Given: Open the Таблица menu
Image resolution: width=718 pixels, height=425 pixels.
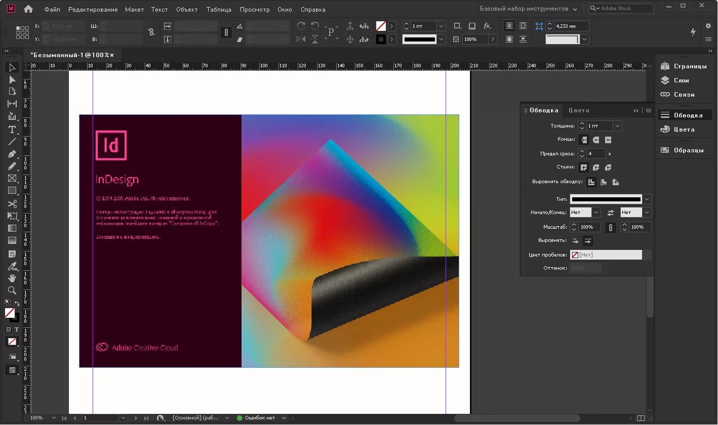Looking at the screenshot, I should (219, 9).
